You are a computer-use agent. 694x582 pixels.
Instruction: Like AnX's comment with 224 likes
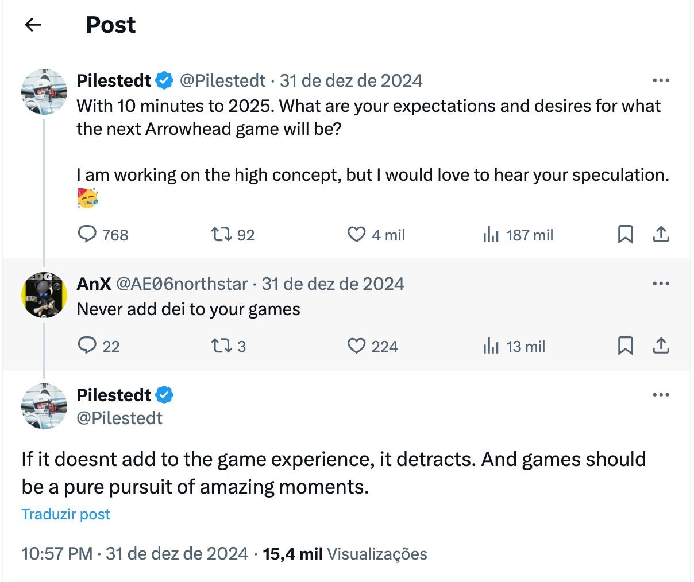357,346
